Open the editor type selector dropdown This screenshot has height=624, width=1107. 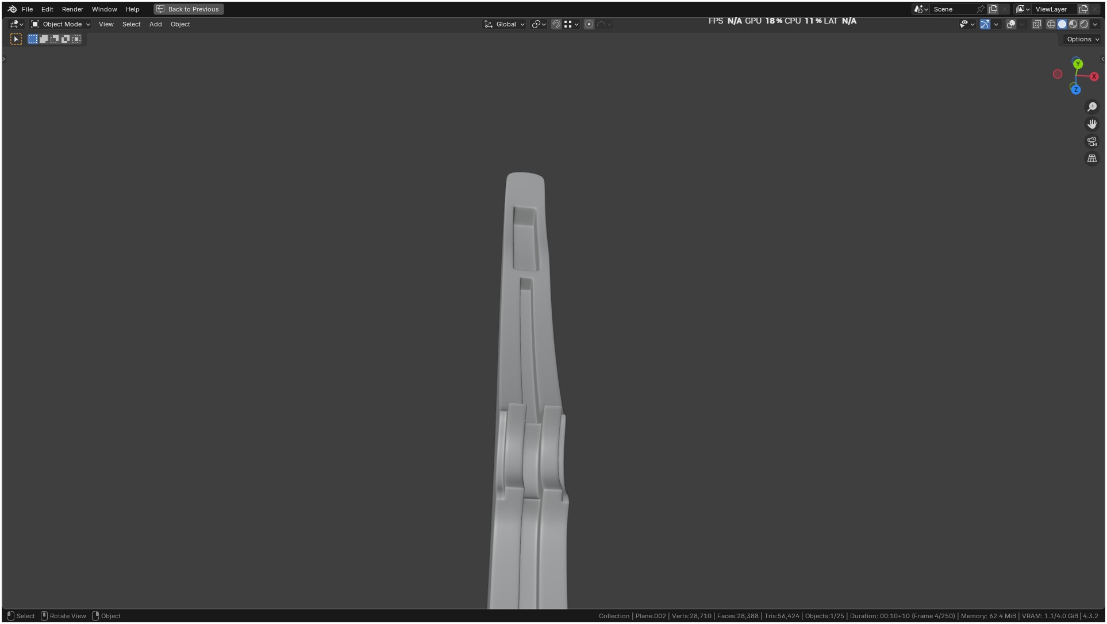pyautogui.click(x=16, y=24)
